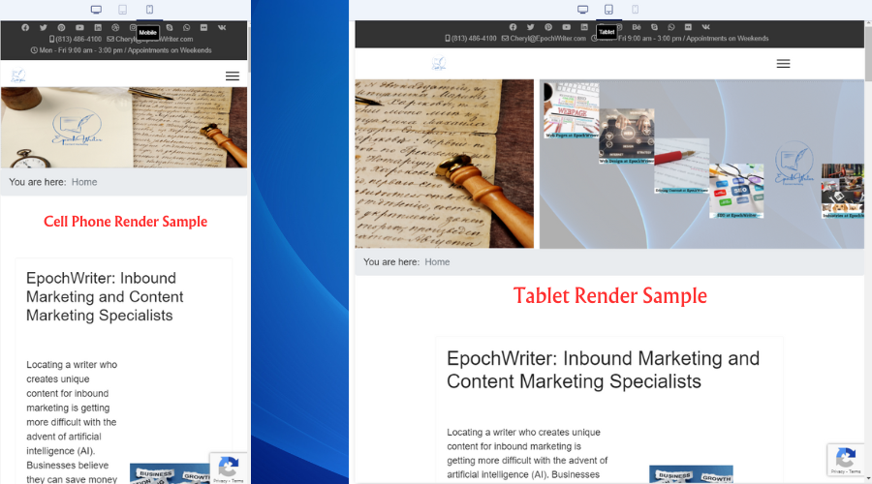Viewport: 872px width, 484px height.
Task: Click Web Design thumbnail in tablet slideshow
Action: coord(626,136)
